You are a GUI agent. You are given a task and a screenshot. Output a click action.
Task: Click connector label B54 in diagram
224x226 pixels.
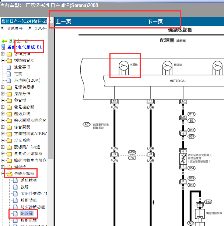[192, 168]
